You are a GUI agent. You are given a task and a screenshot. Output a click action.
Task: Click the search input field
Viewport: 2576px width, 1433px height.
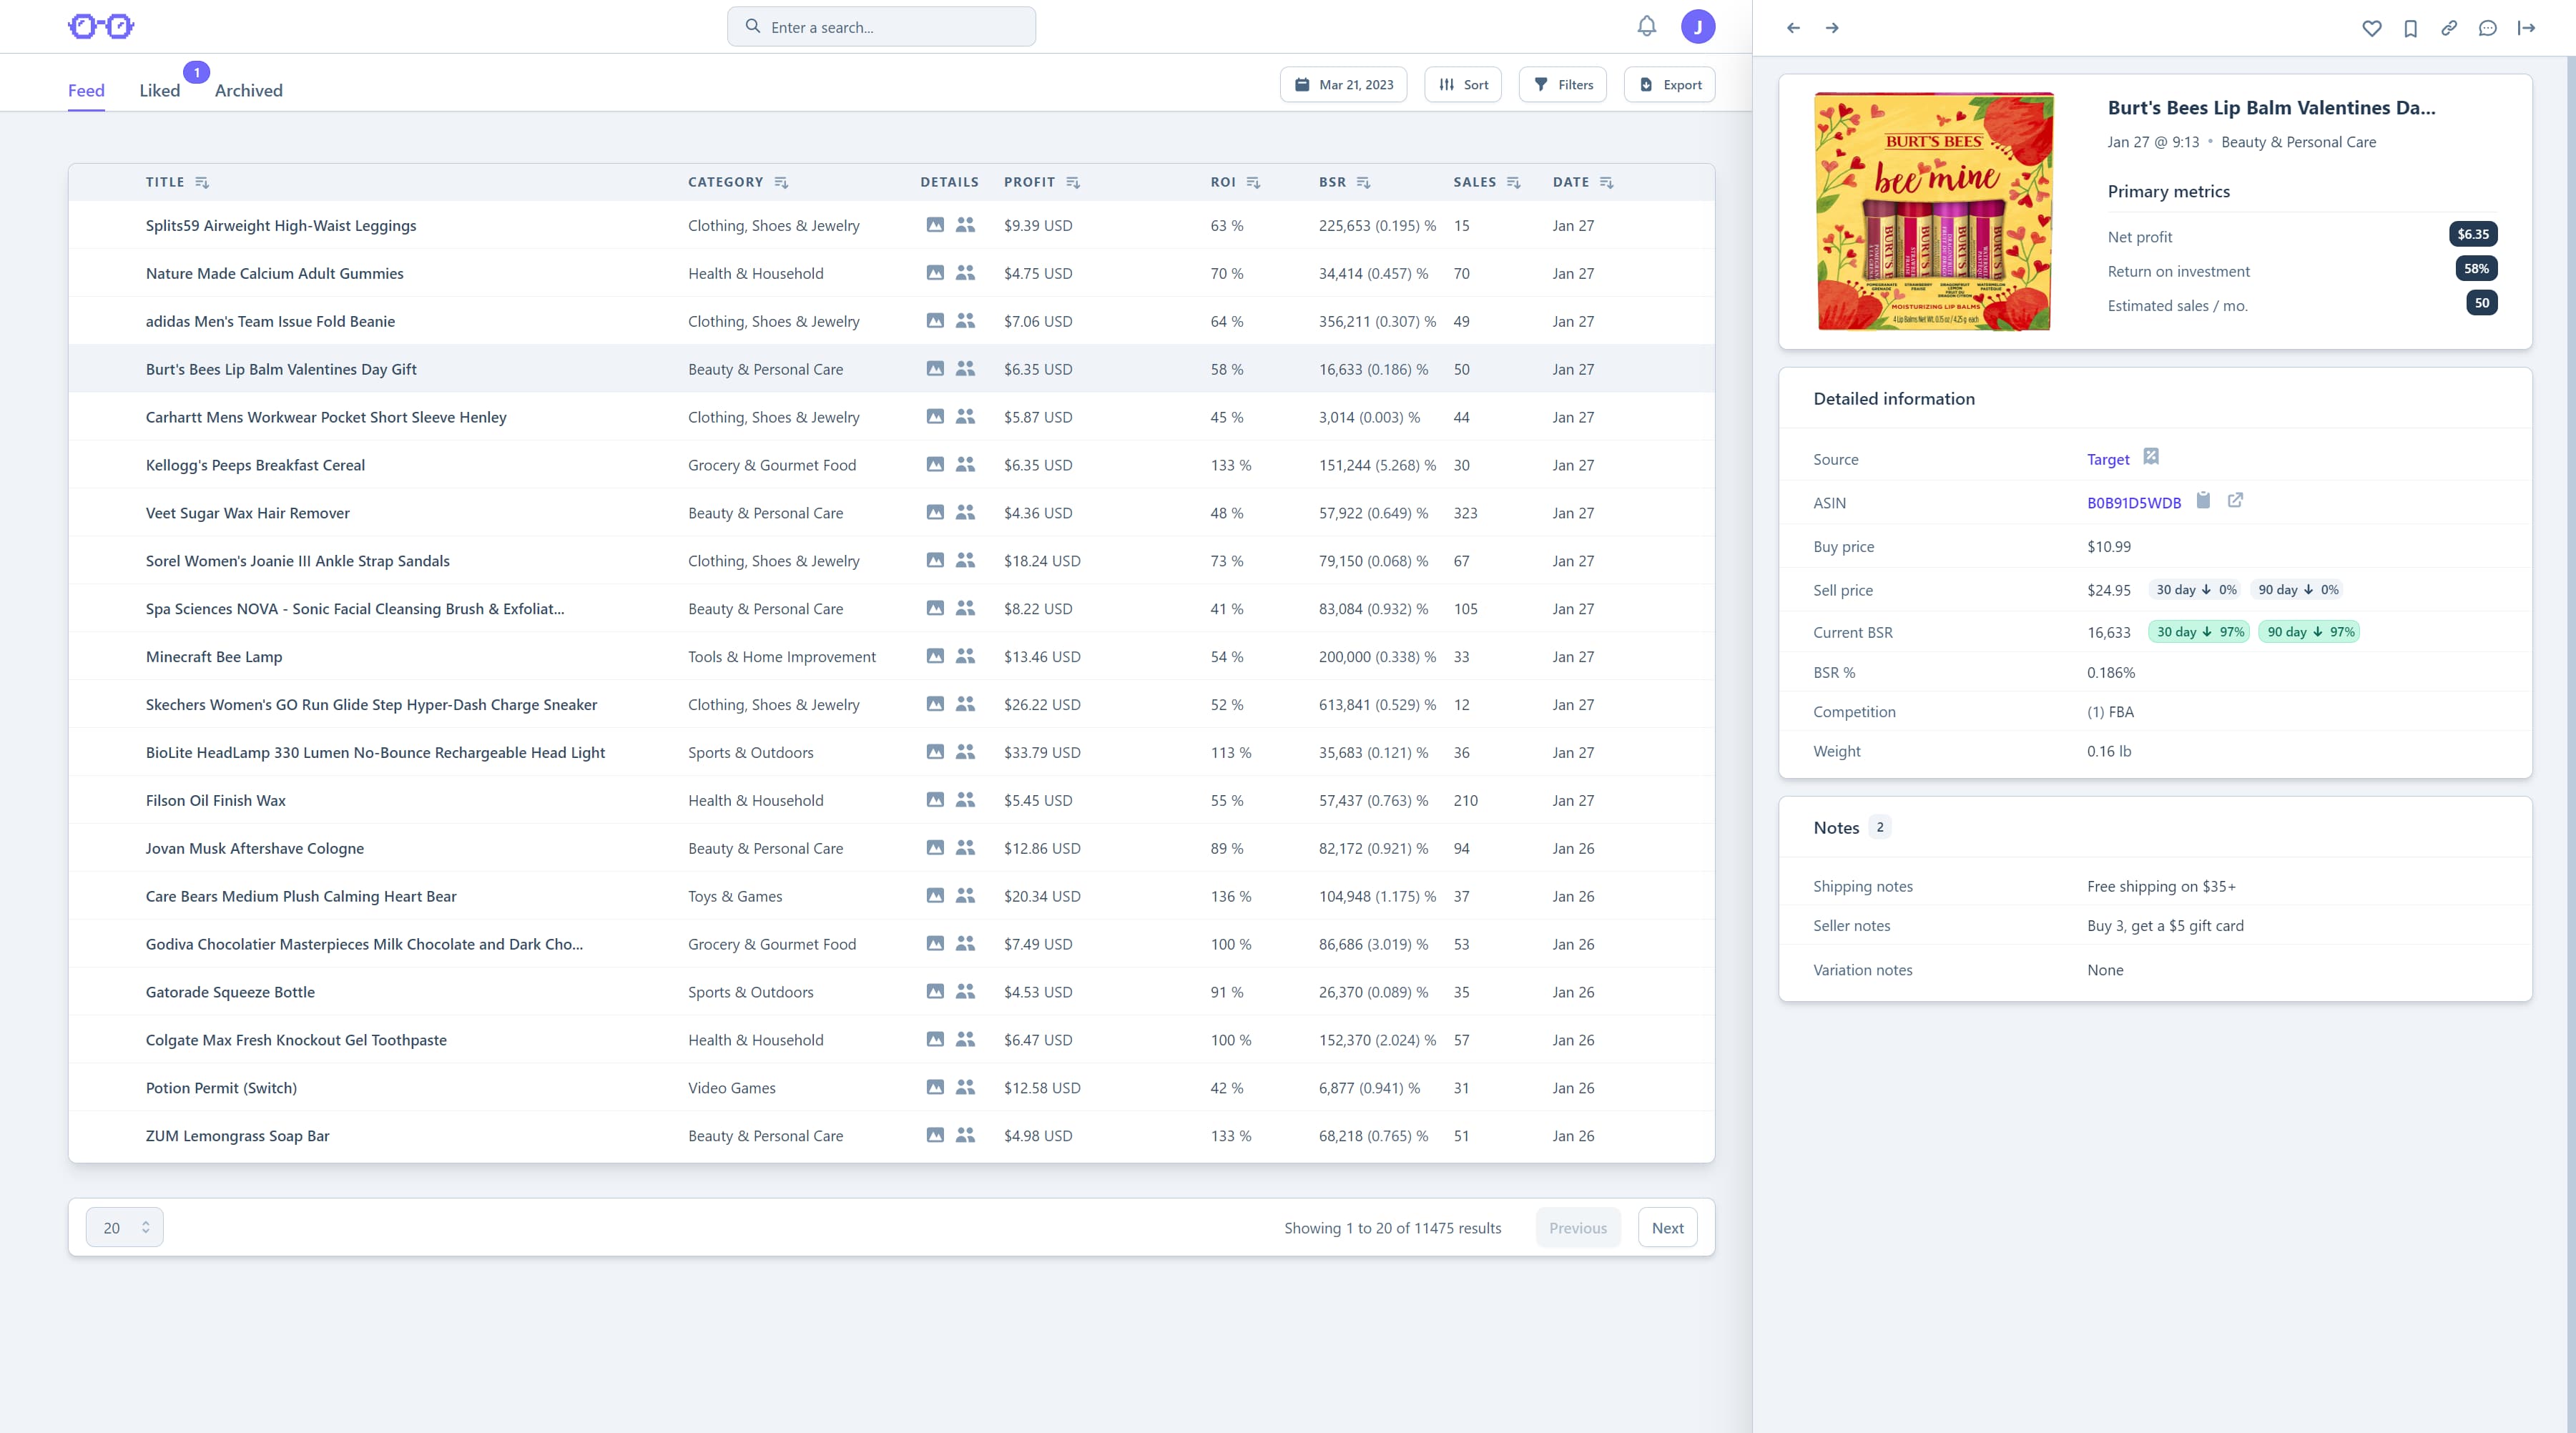881,27
